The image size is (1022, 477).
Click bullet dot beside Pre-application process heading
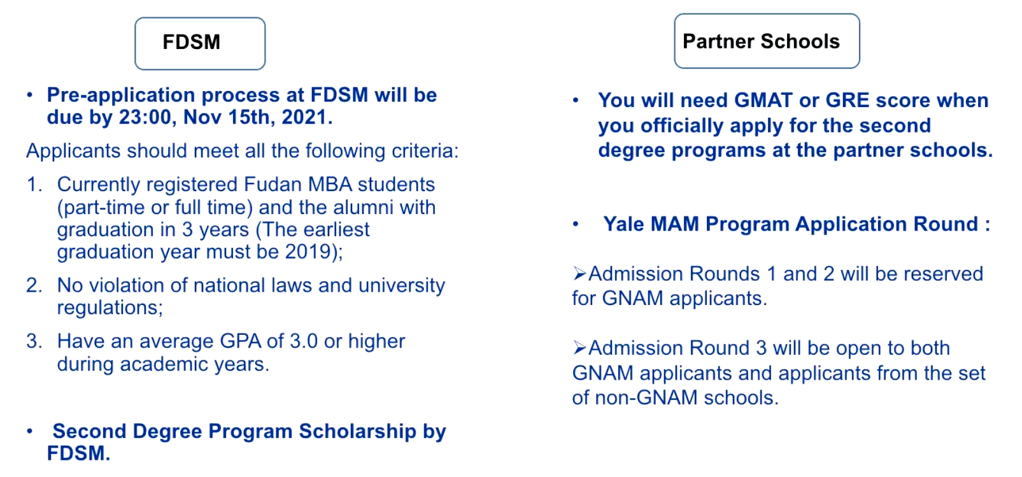(30, 96)
